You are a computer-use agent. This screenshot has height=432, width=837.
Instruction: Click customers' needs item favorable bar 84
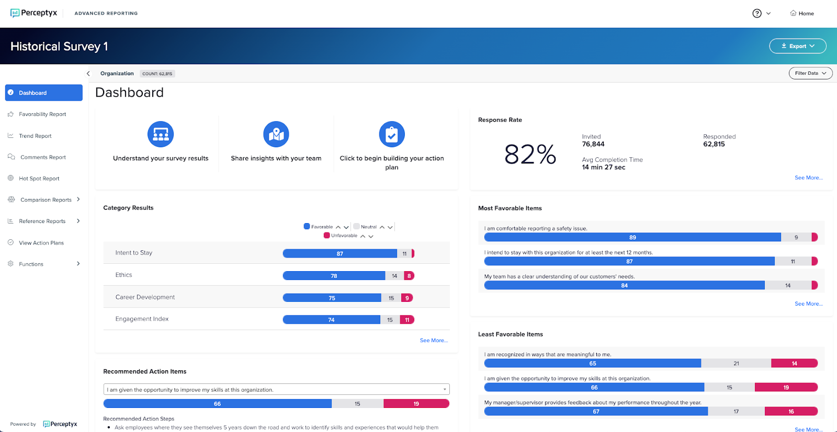point(625,285)
